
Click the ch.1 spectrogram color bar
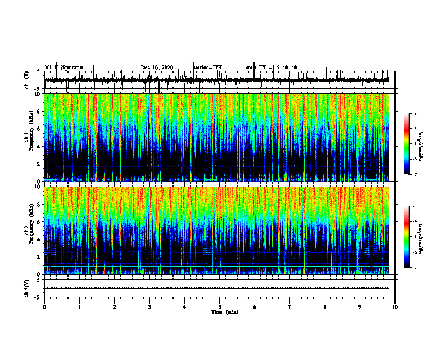[407, 144]
